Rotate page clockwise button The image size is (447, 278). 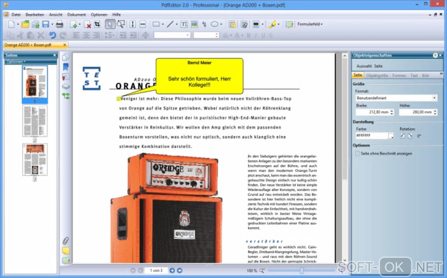pyautogui.click(x=410, y=136)
